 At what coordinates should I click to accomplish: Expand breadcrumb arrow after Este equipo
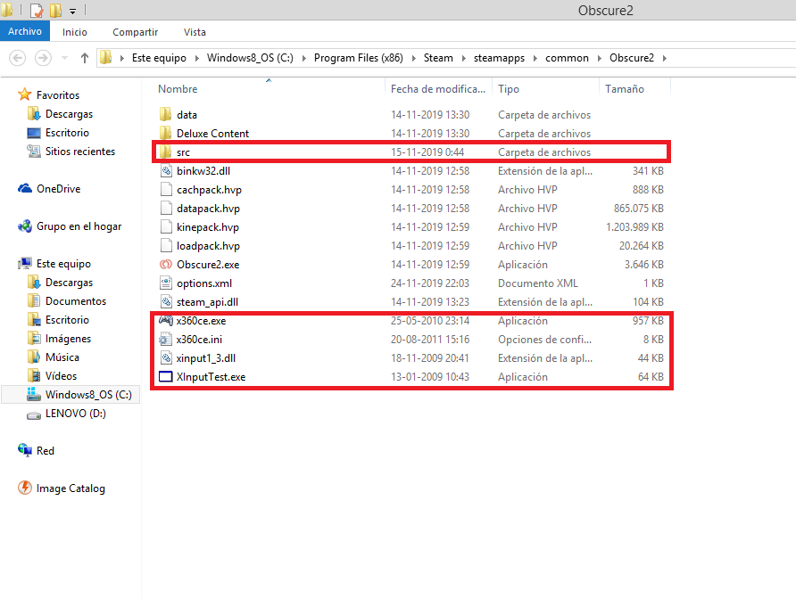click(197, 58)
